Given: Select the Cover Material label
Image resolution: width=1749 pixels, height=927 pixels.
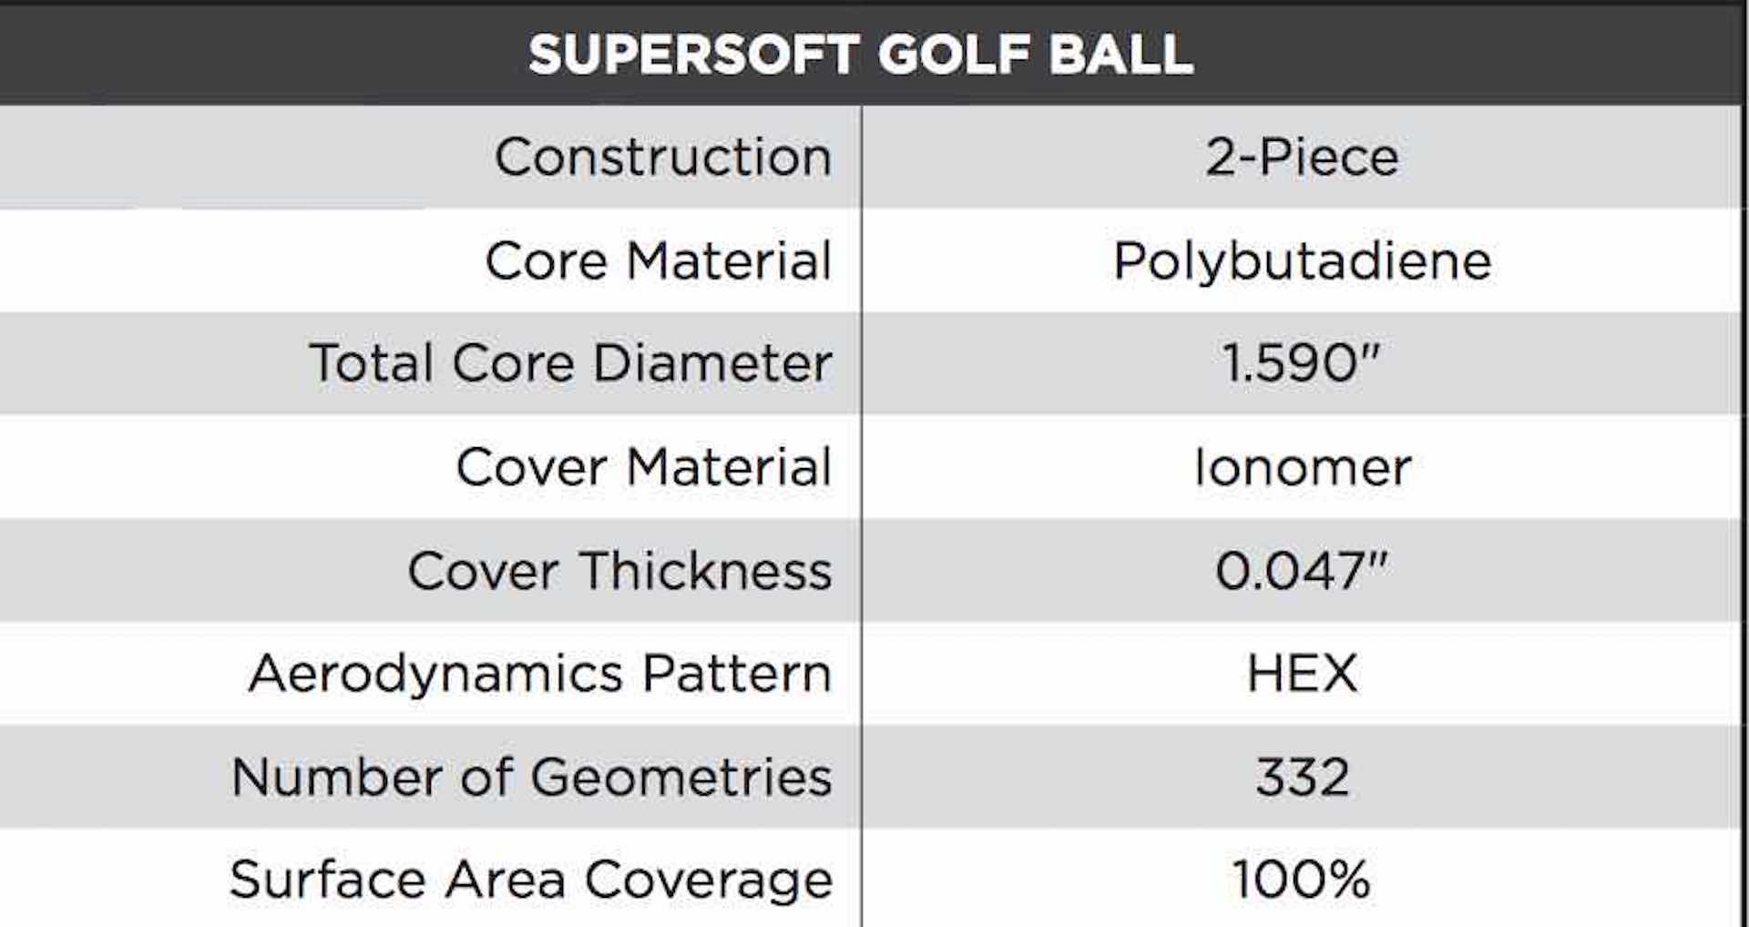Looking at the screenshot, I should (x=644, y=467).
